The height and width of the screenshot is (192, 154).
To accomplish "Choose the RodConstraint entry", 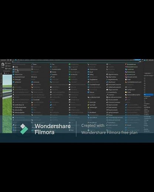I will pyautogui.click(x=112, y=107).
